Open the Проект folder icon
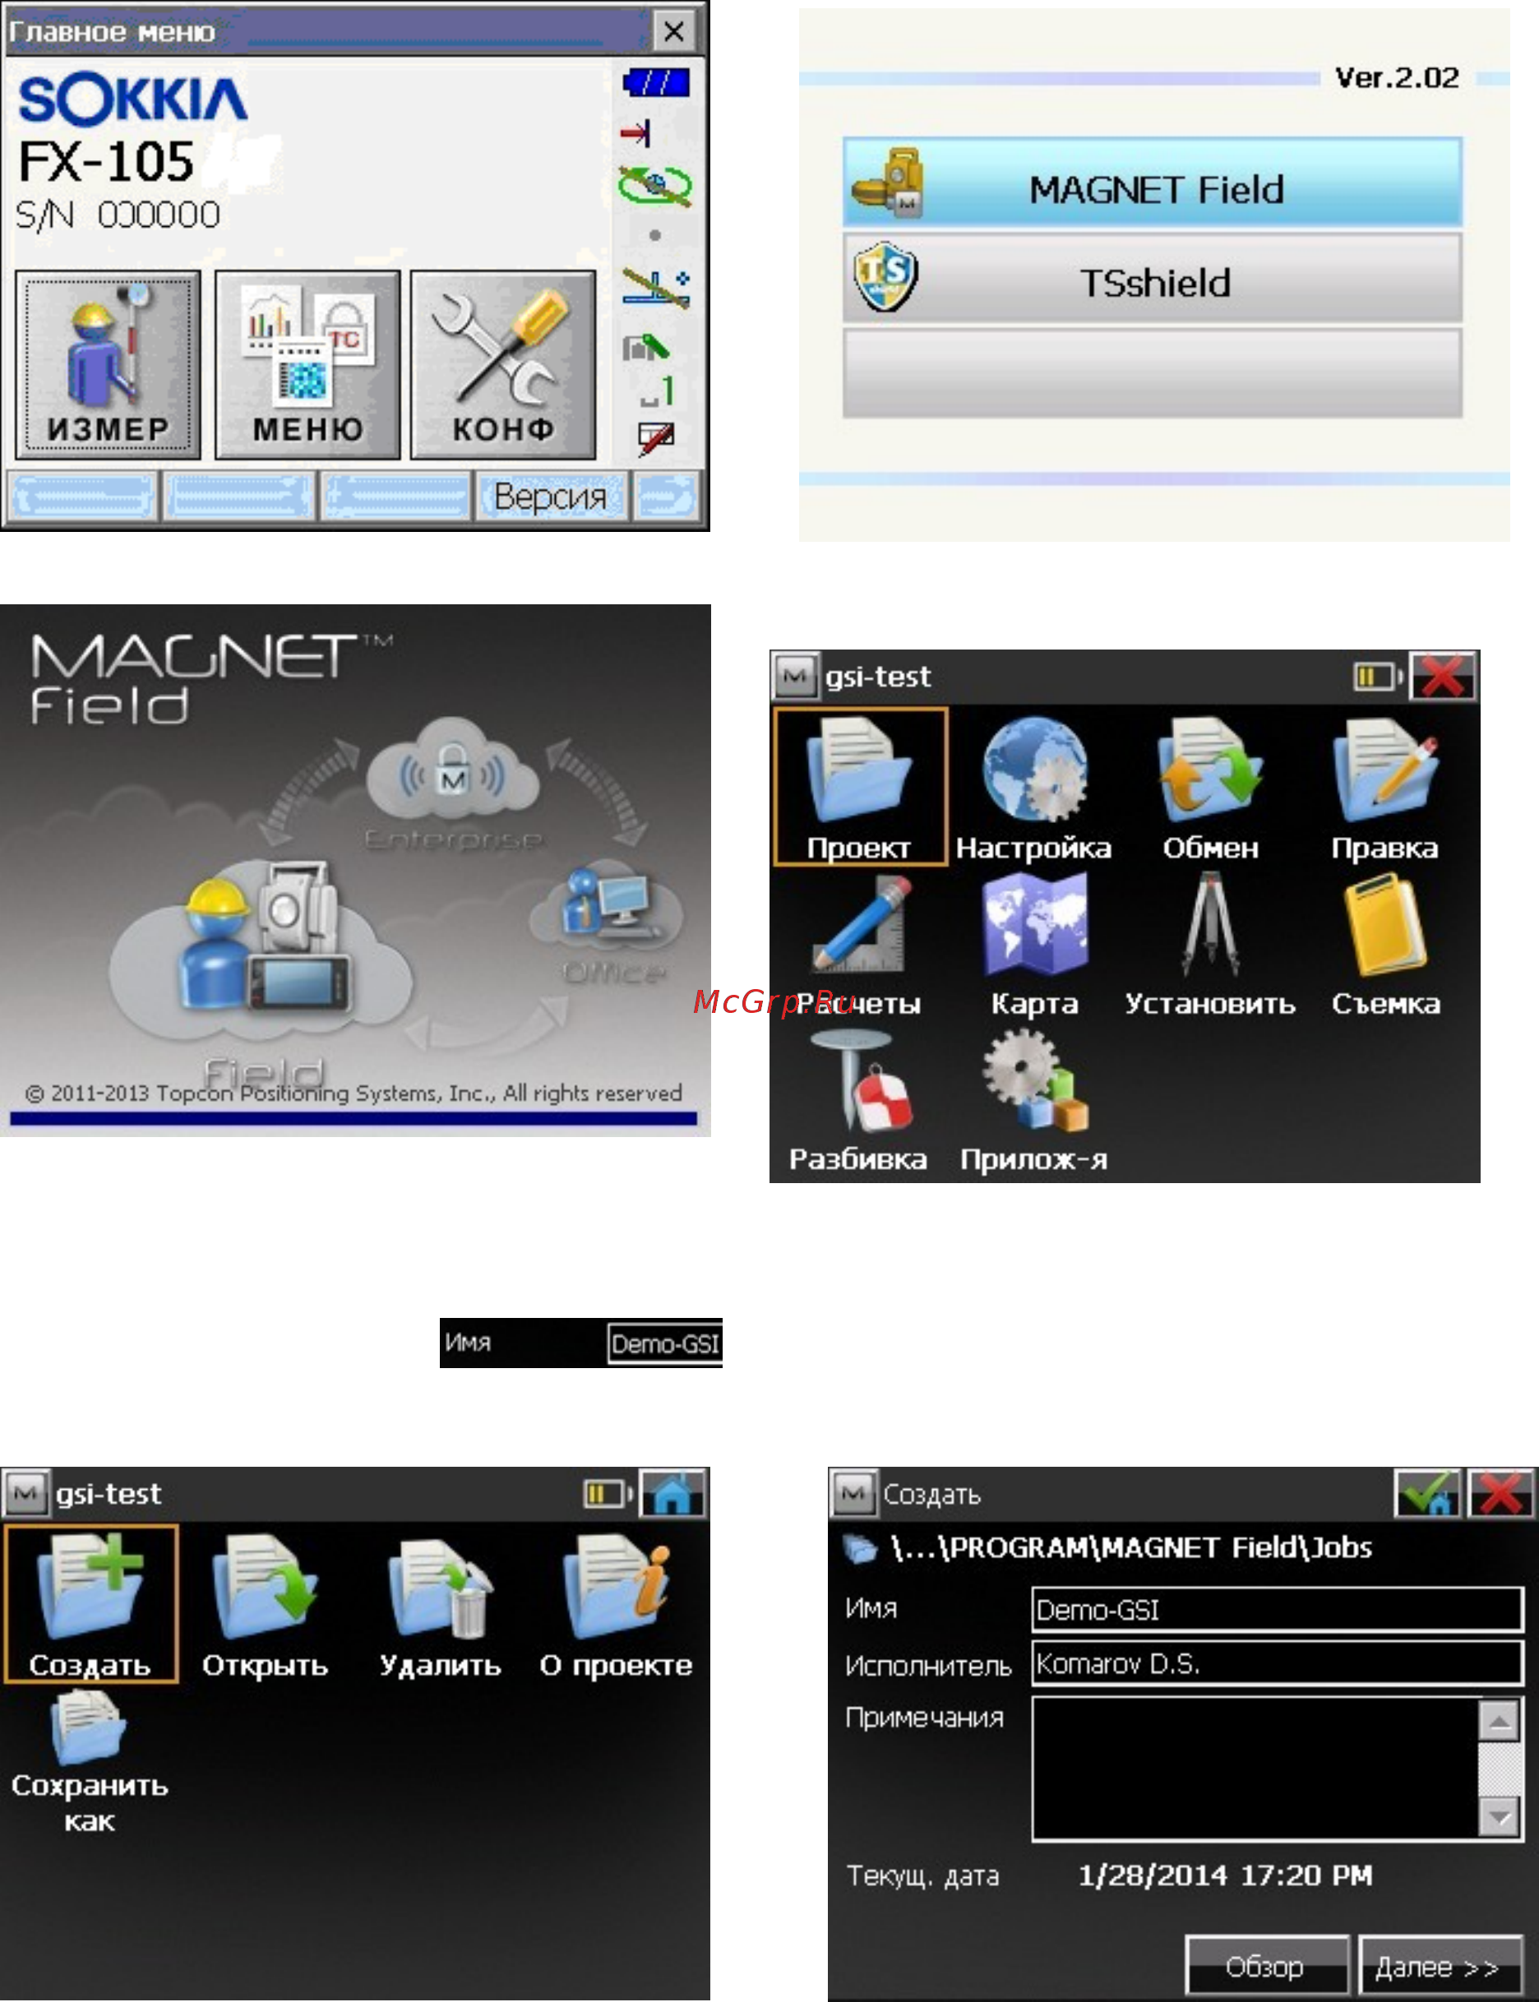This screenshot has height=2002, width=1539. pos(859,785)
